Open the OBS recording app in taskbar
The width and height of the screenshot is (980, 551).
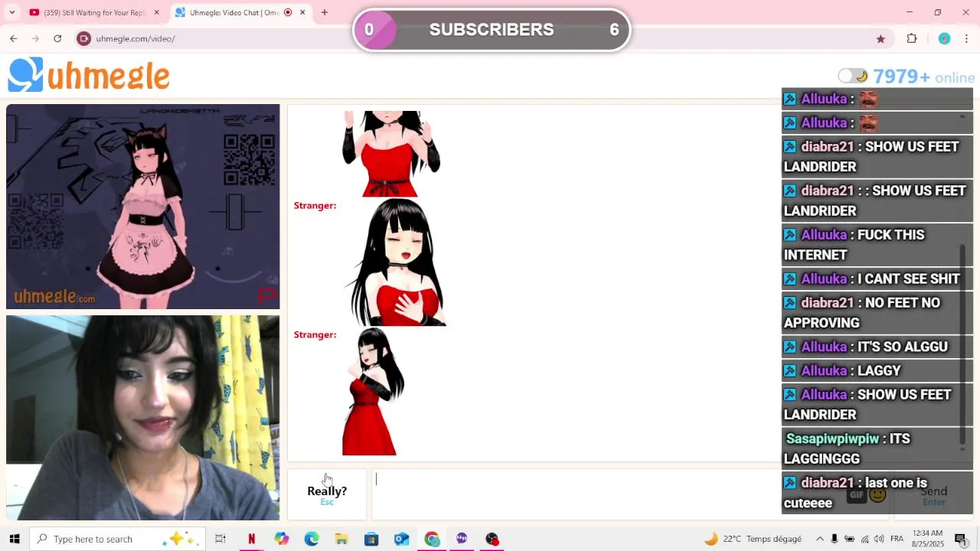492,539
